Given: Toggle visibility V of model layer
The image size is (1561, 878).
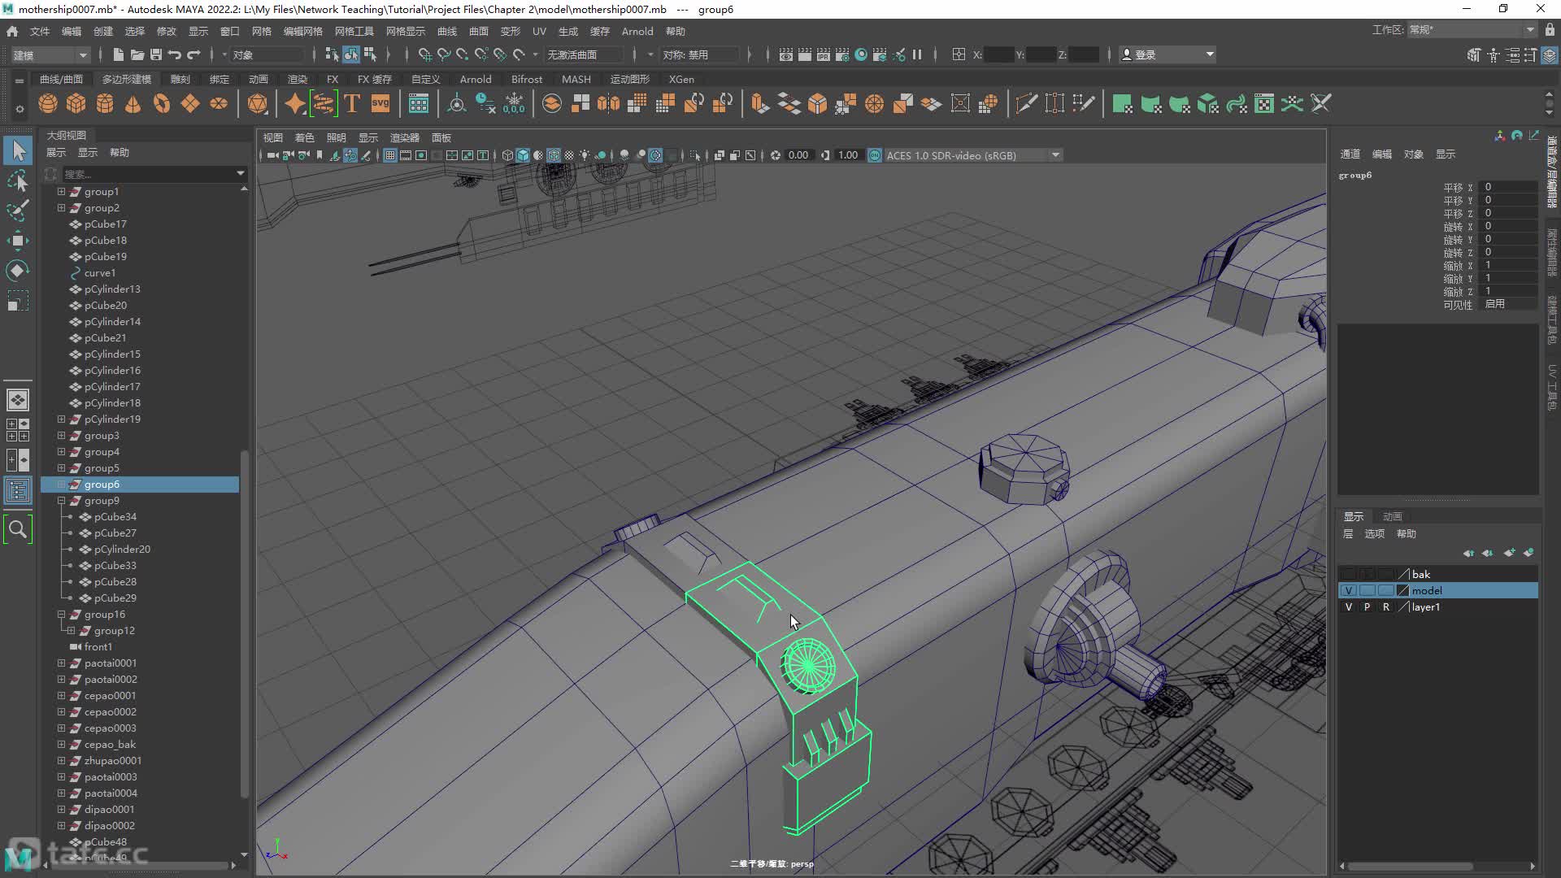Looking at the screenshot, I should pos(1349,591).
